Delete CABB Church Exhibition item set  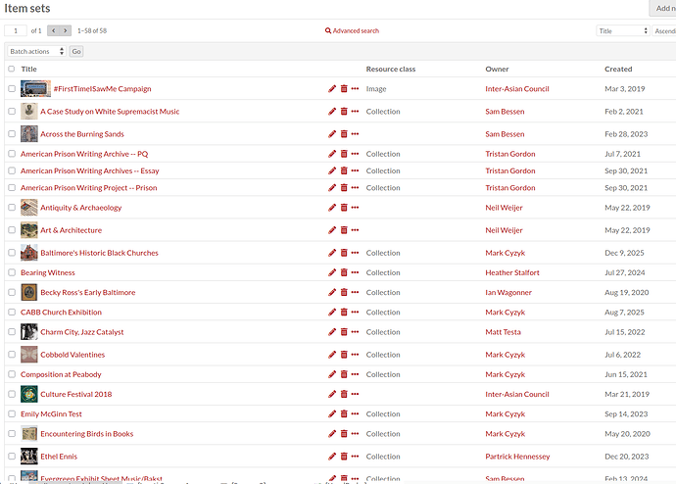tap(344, 313)
